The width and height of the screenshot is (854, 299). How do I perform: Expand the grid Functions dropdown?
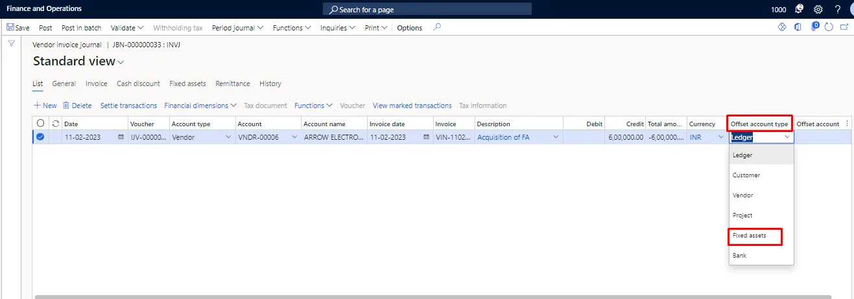coord(313,105)
